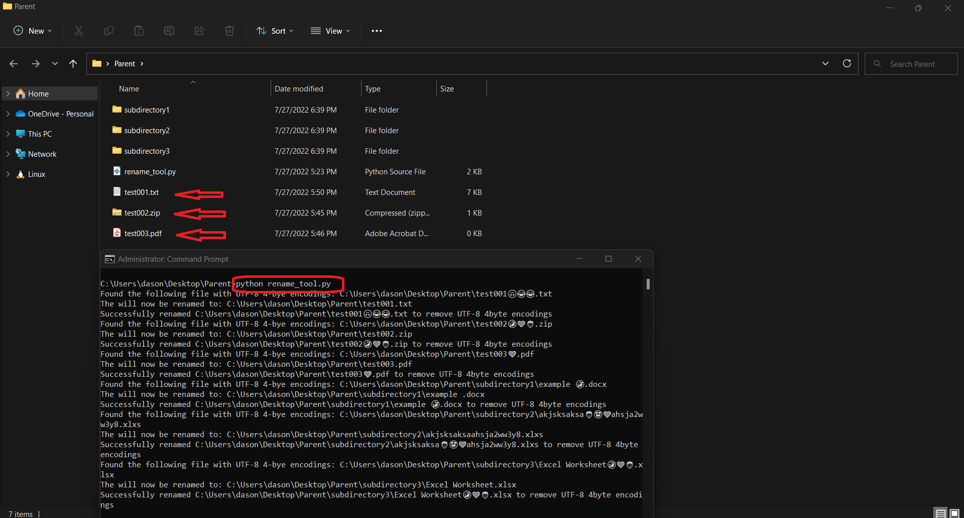Click Parent in the address breadcrumb
The height and width of the screenshot is (518, 964).
[x=125, y=64]
